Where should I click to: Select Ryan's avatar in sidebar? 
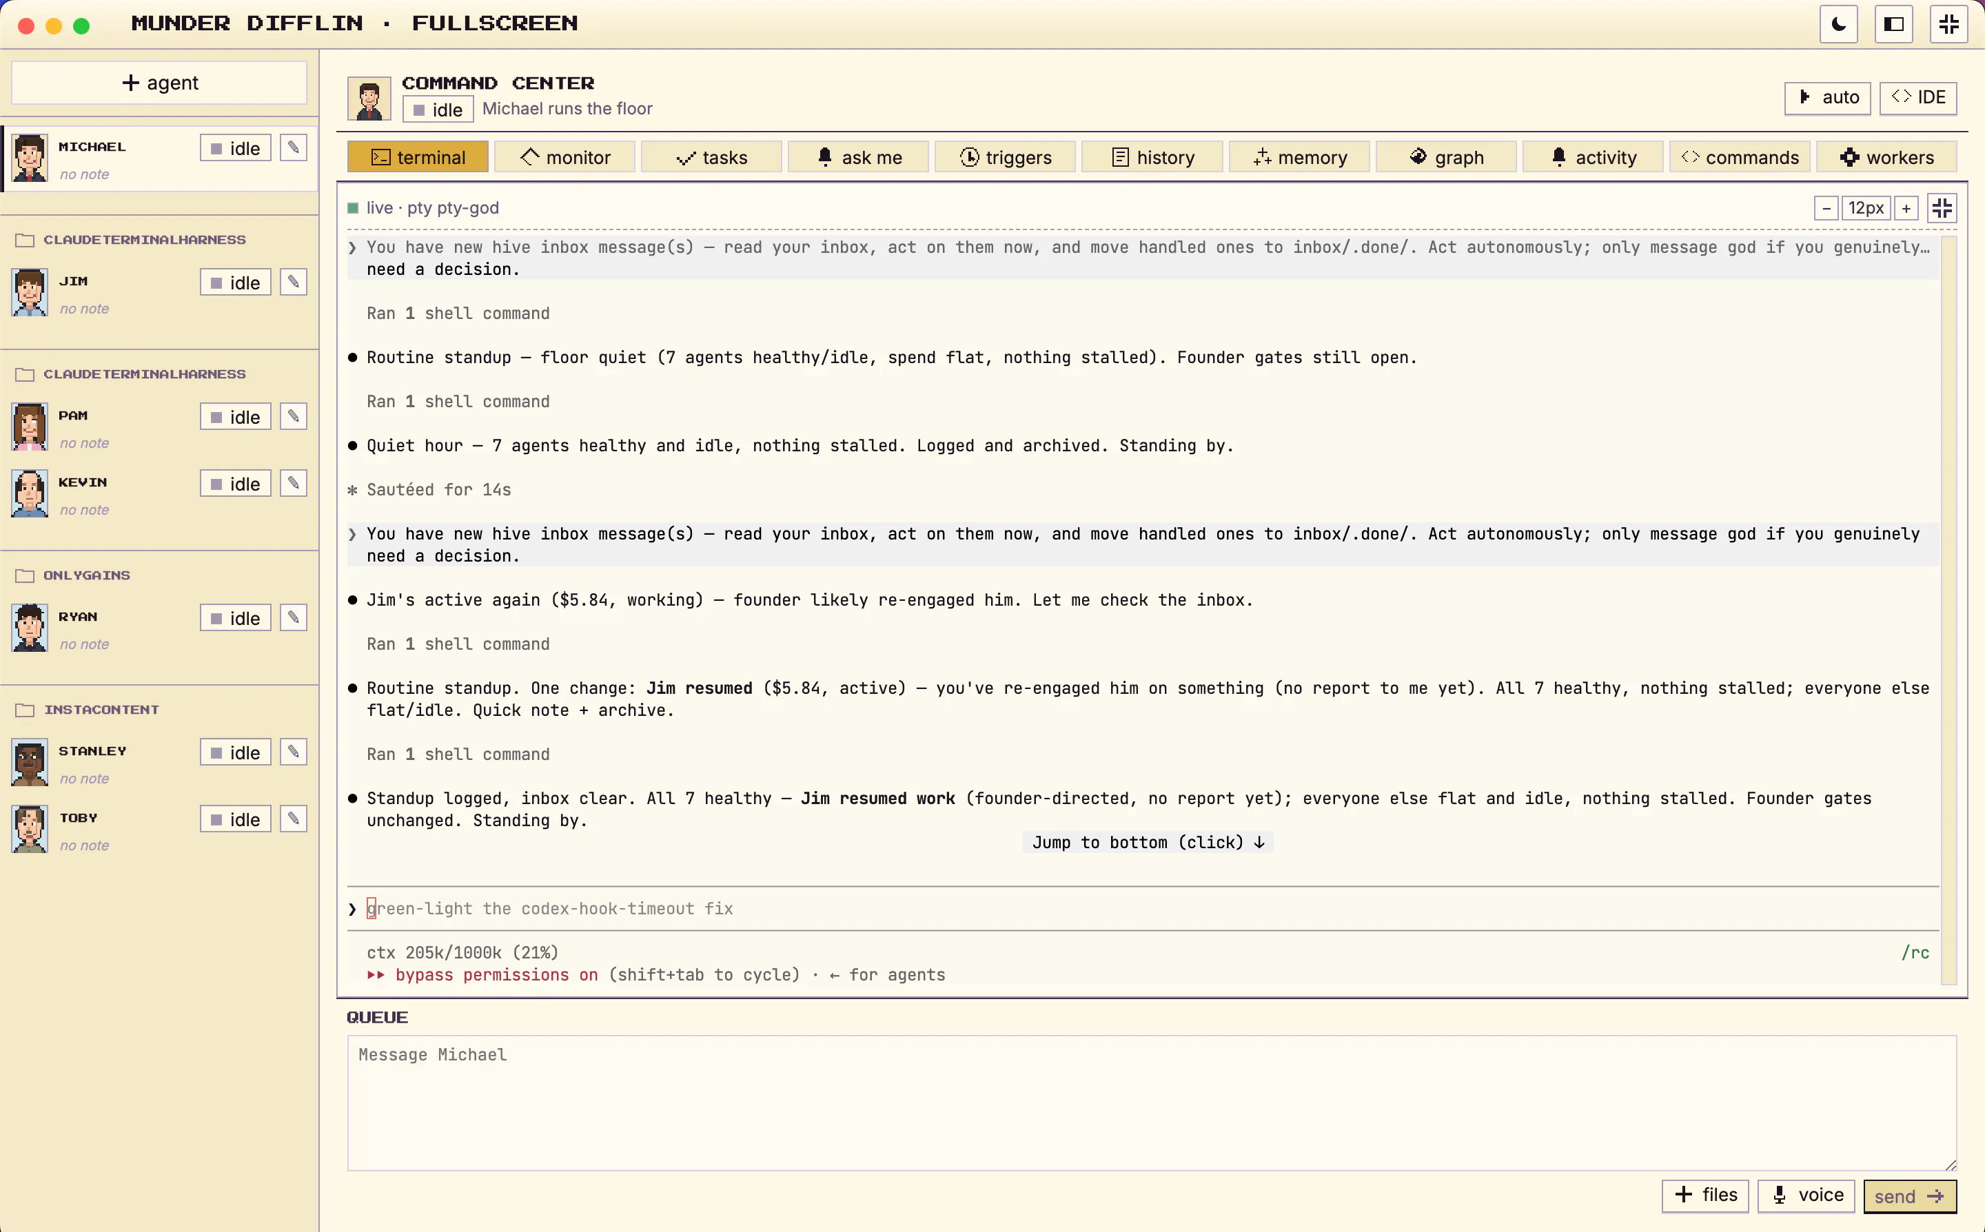pos(30,628)
